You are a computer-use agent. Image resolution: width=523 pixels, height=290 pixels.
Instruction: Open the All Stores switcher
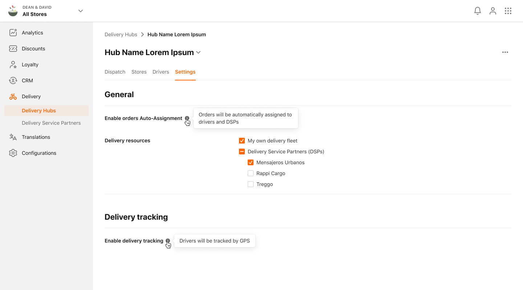click(80, 11)
